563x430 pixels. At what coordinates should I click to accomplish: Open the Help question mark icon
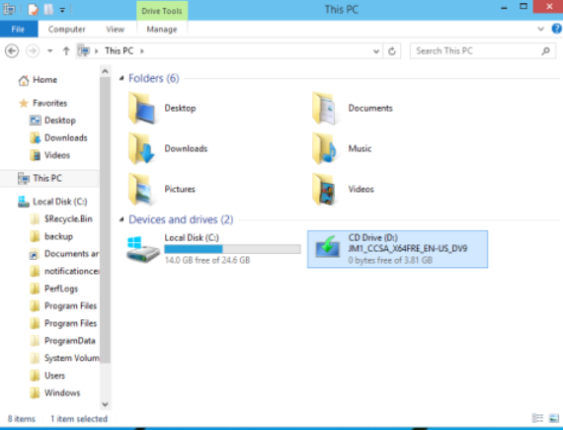point(556,29)
